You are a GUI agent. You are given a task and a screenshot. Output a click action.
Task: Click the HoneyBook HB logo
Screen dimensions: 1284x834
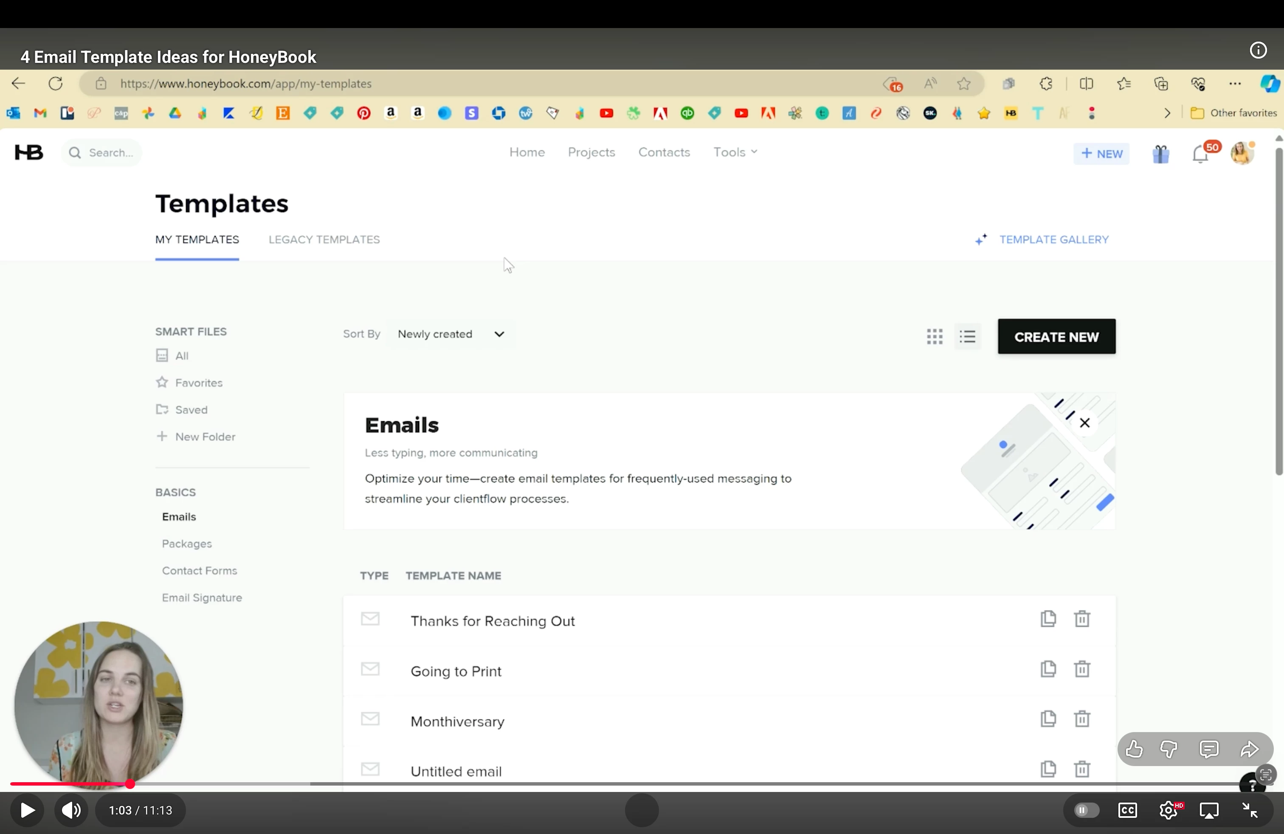tap(28, 153)
